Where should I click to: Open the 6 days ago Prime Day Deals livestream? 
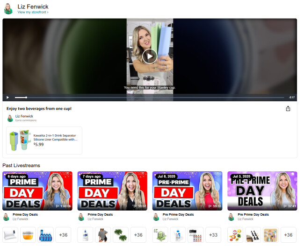click(37, 191)
